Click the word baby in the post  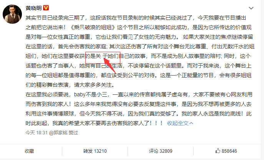pyautogui.click(x=80, y=95)
